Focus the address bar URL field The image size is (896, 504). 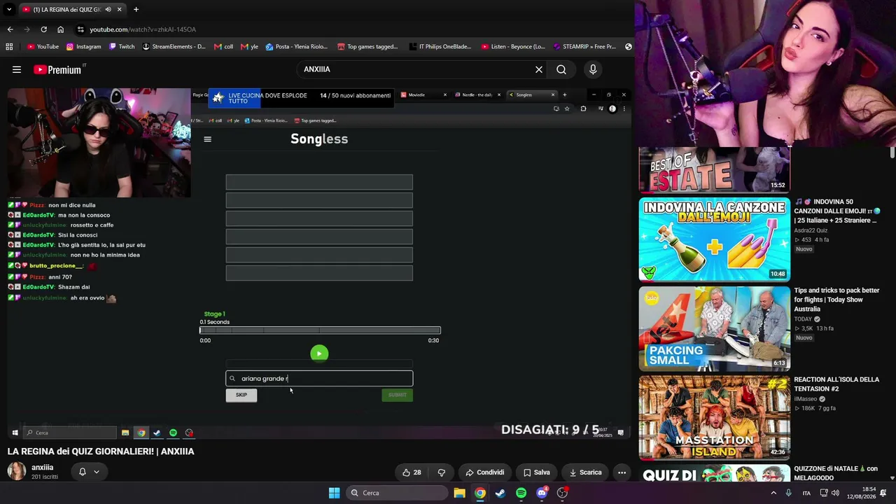tap(350, 29)
